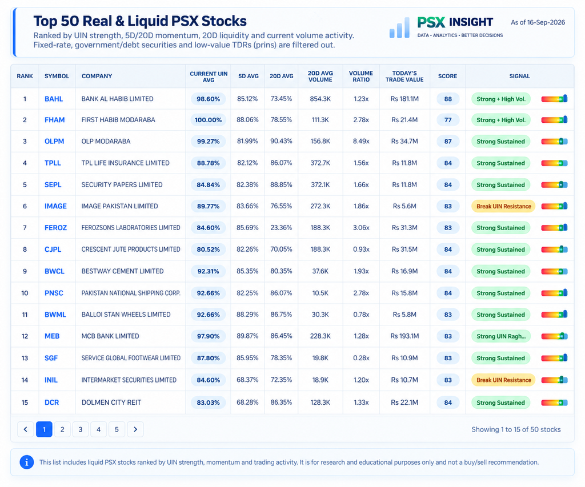Sort by the SIGNAL column header
585x487 pixels.
point(519,76)
